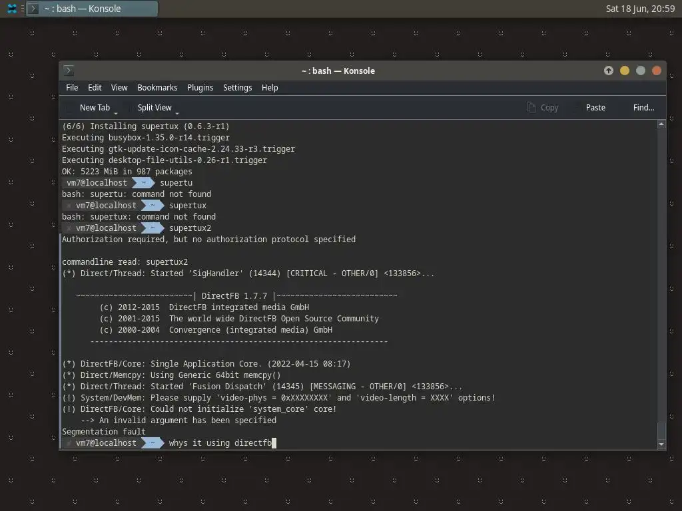Image resolution: width=682 pixels, height=511 pixels.
Task: Expand the Split View dropdown arrow
Action: coord(177,113)
